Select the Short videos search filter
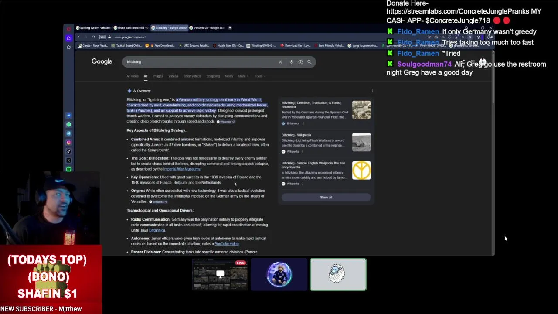This screenshot has width=558, height=314. click(x=192, y=76)
